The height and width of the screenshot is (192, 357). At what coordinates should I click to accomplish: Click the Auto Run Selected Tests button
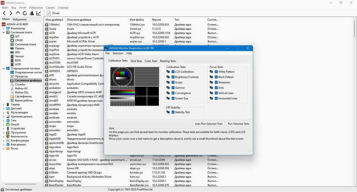point(208,124)
